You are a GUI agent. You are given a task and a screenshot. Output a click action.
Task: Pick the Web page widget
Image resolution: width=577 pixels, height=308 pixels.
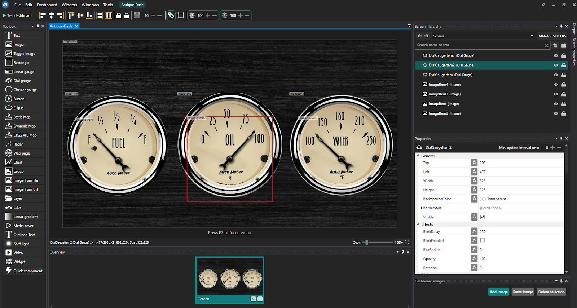pyautogui.click(x=24, y=153)
